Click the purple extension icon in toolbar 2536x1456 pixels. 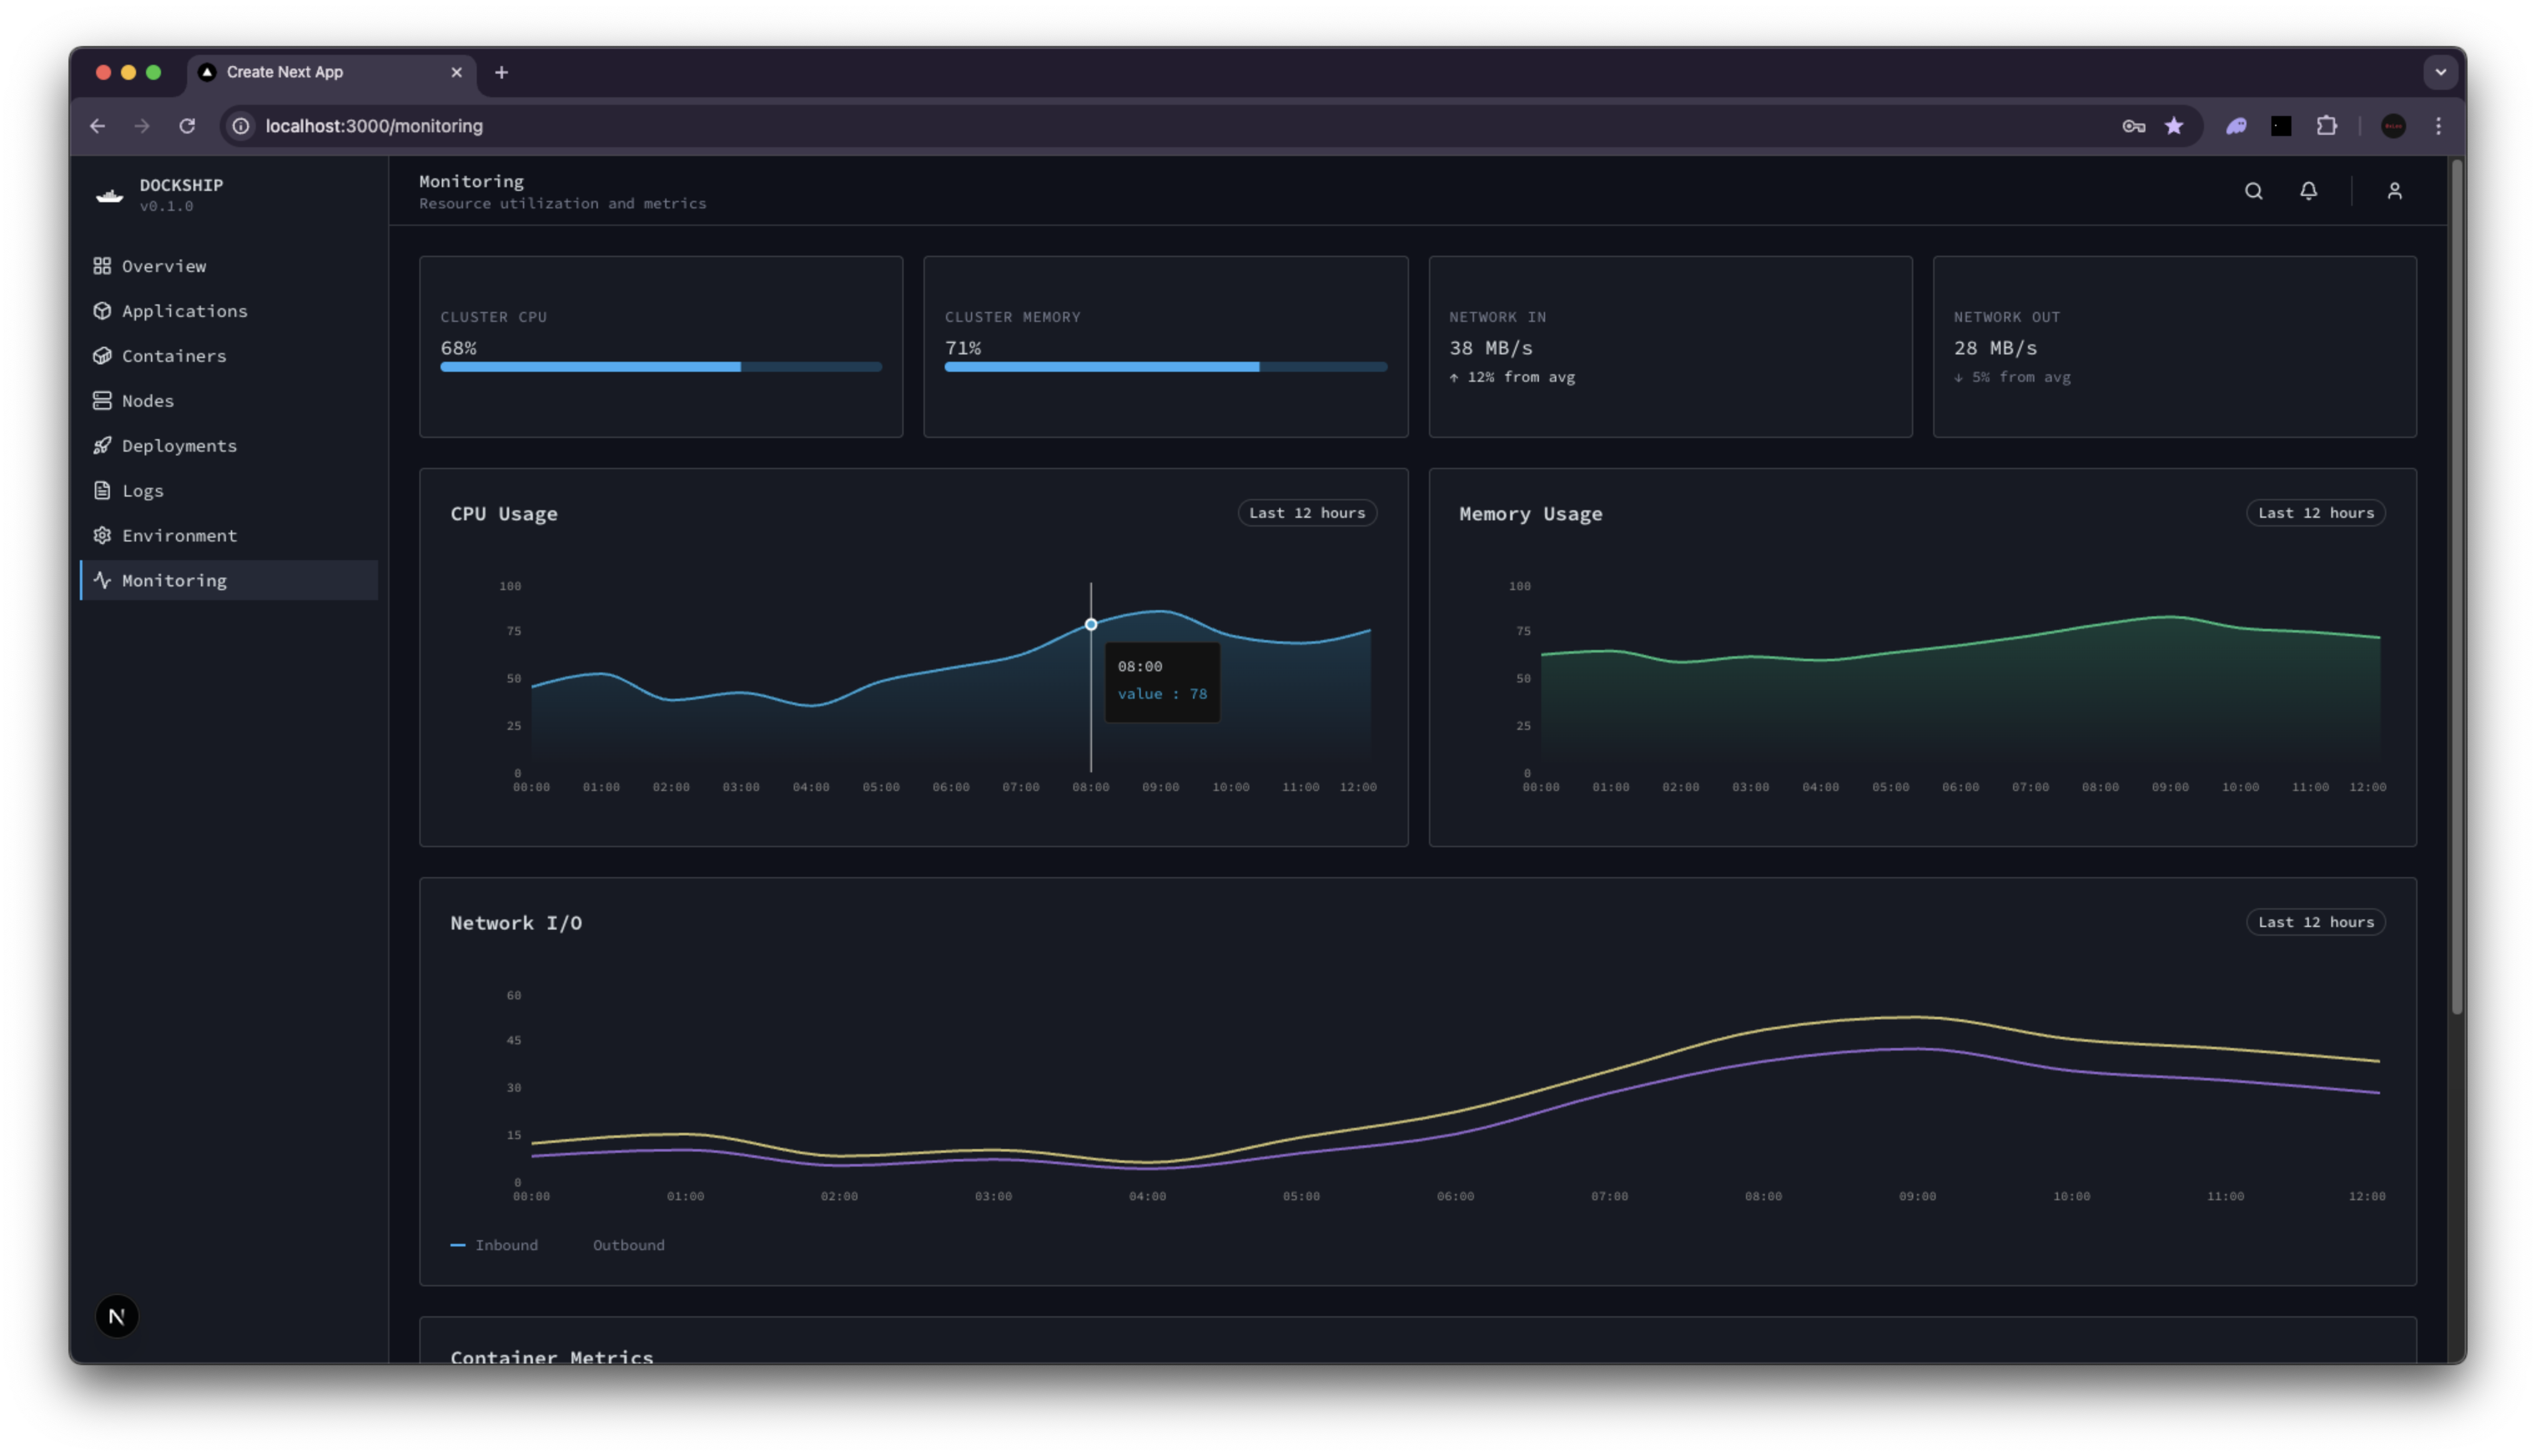tap(2236, 126)
